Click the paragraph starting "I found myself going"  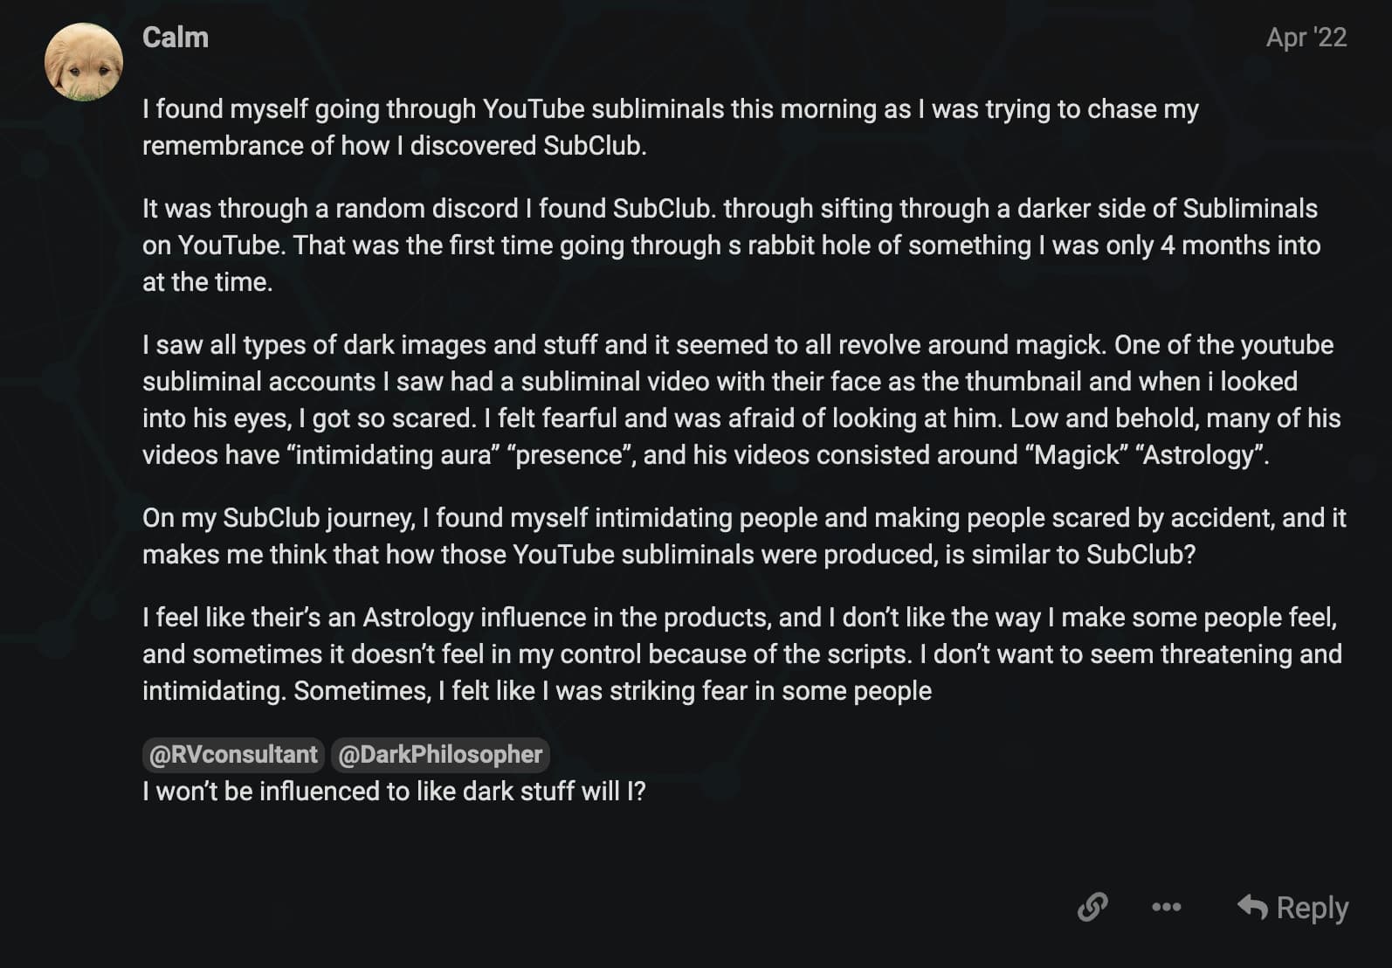[671, 127]
